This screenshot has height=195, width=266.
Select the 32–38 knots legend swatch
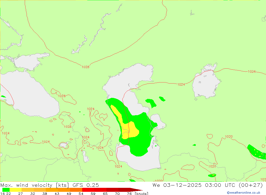[40, 190]
